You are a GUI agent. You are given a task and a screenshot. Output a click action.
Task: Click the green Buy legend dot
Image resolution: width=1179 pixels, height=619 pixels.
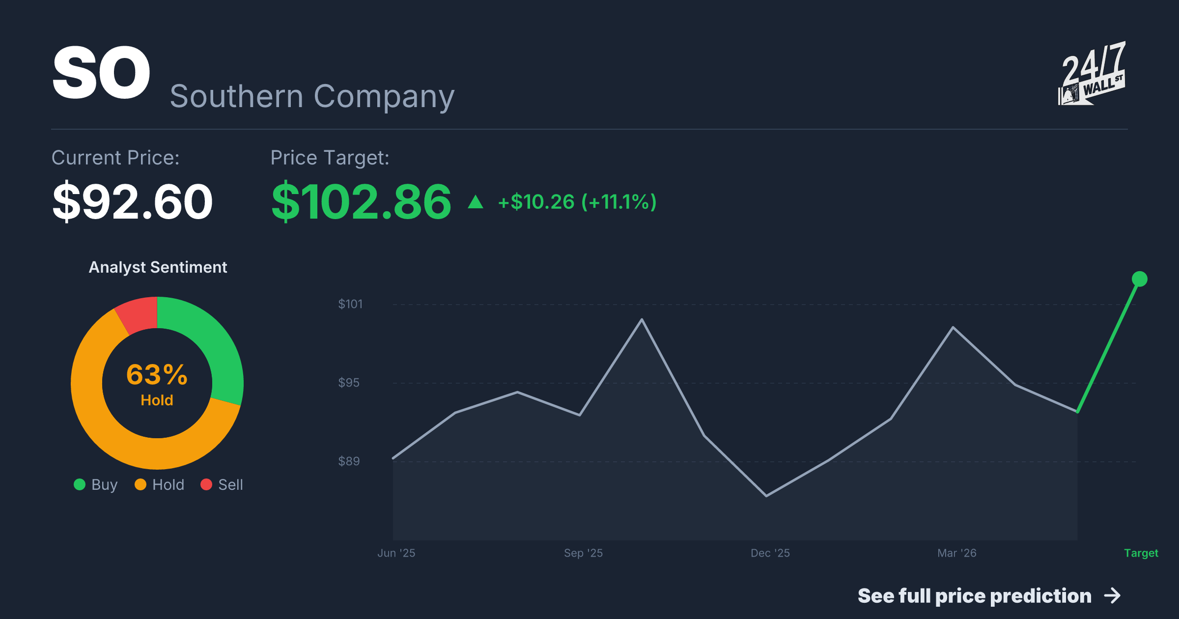click(x=80, y=485)
